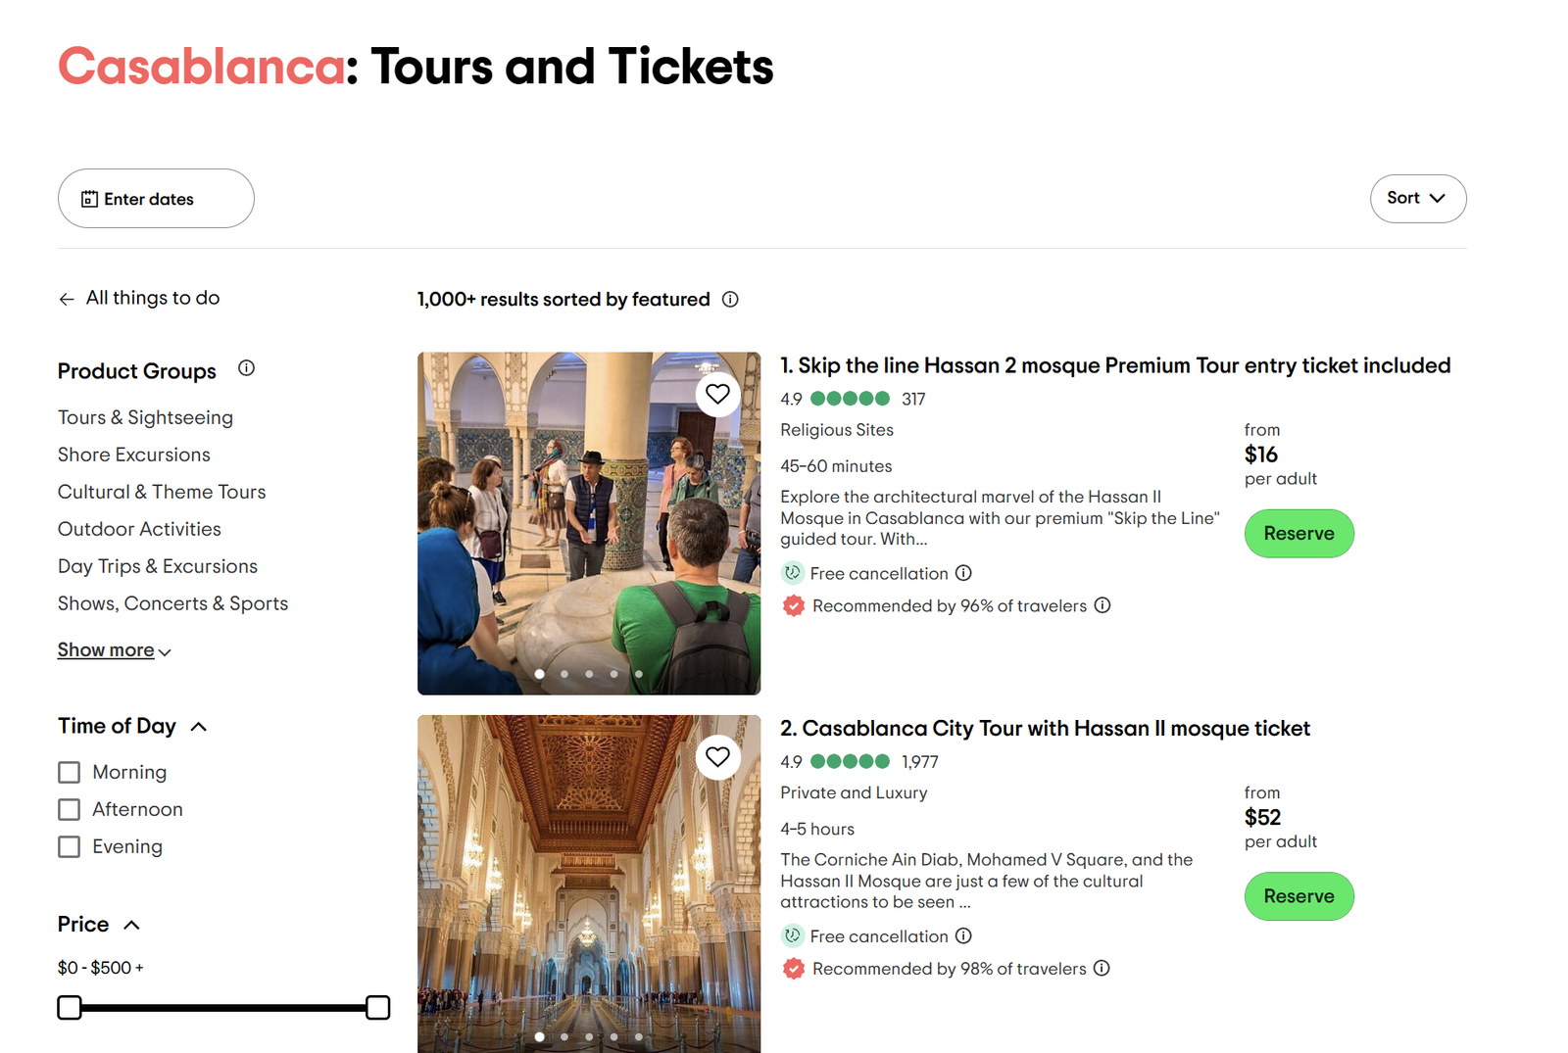Click info icon beside second Free cancellation
Image resolution: width=1568 pixels, height=1053 pixels.
pyautogui.click(x=963, y=936)
